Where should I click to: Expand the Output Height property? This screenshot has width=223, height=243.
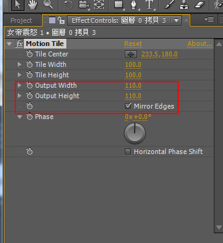(x=20, y=96)
